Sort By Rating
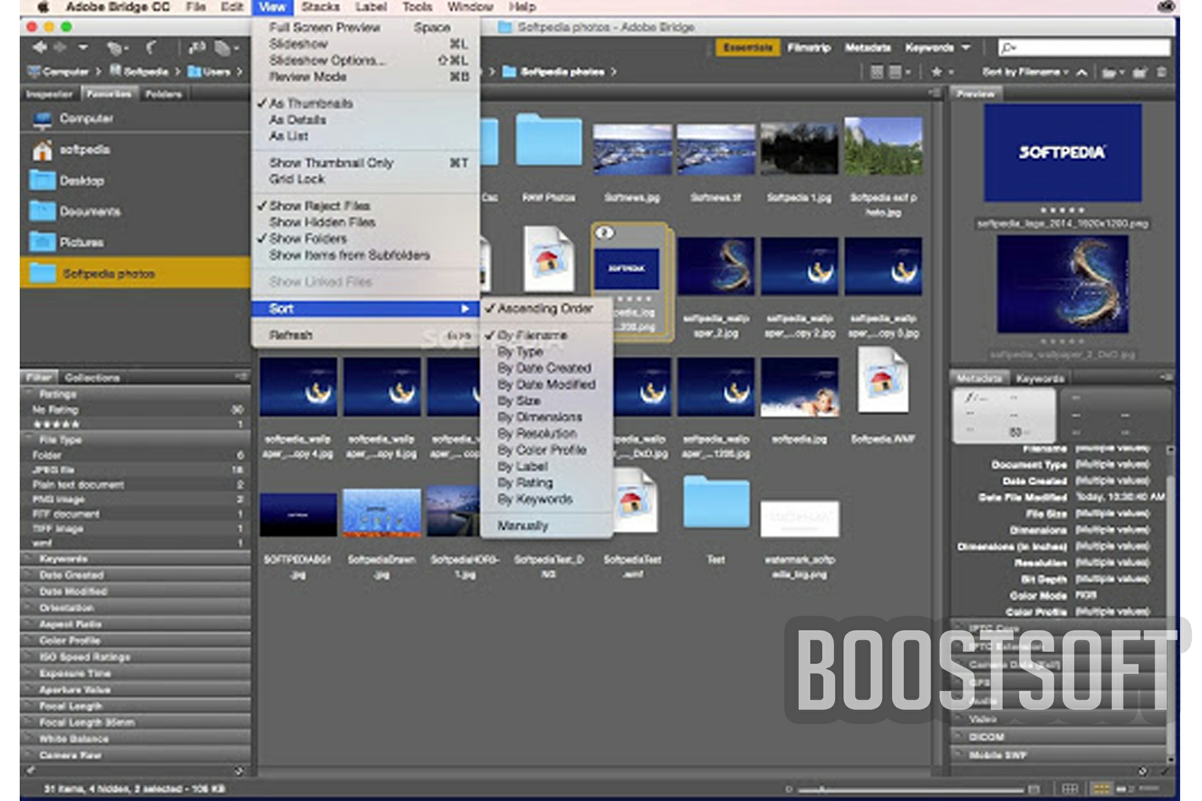The image size is (1202, 801). 546,483
